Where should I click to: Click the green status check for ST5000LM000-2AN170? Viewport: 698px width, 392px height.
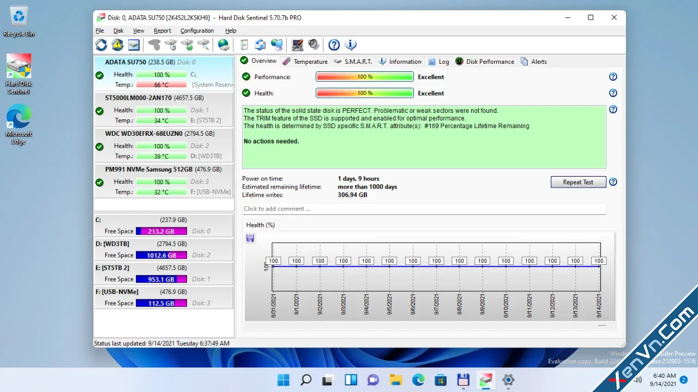pos(99,111)
